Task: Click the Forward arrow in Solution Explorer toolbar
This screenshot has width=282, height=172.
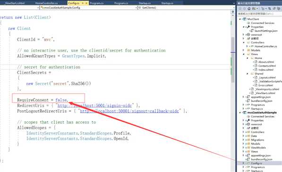Action: (244, 8)
